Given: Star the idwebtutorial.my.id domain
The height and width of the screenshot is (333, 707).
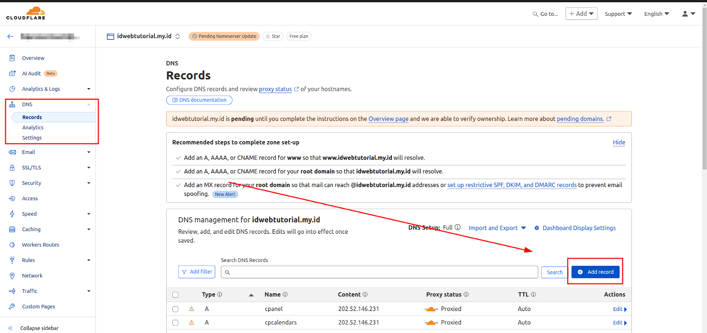Looking at the screenshot, I should [273, 36].
